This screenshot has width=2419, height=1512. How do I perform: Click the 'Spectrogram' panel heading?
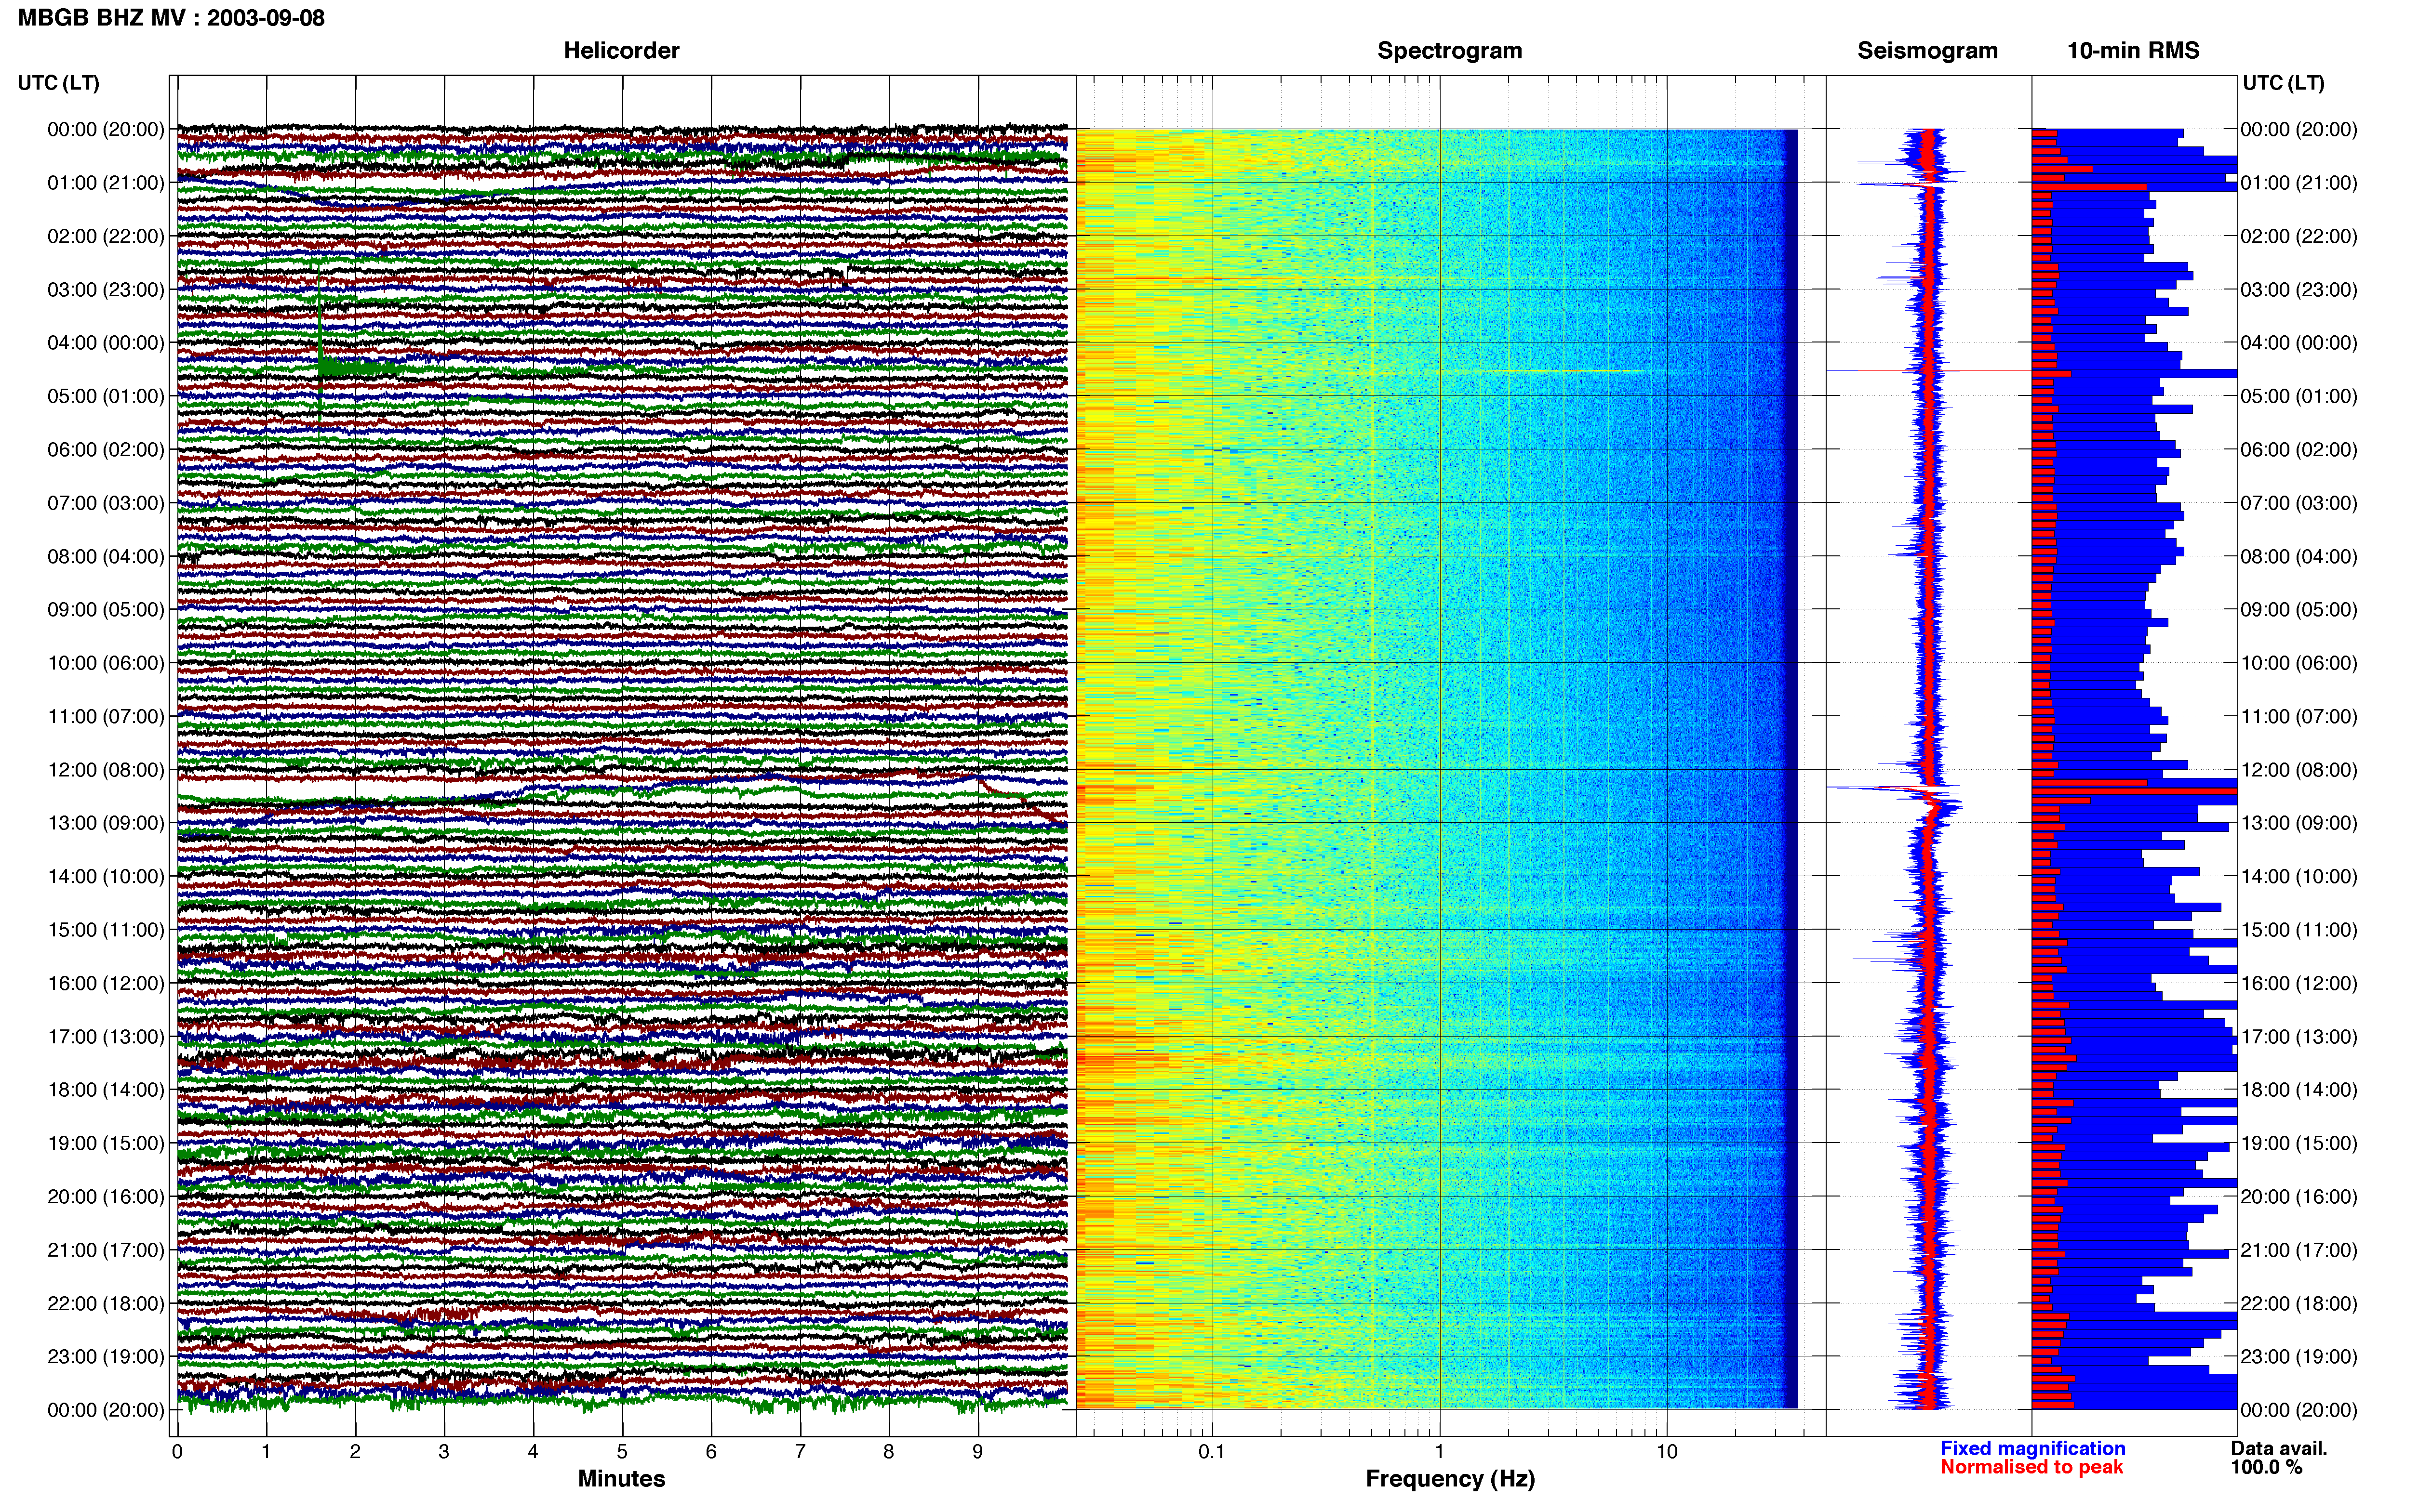click(x=1450, y=51)
